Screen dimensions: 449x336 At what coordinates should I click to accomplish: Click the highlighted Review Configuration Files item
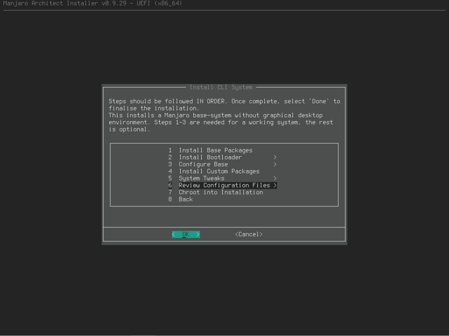point(224,185)
